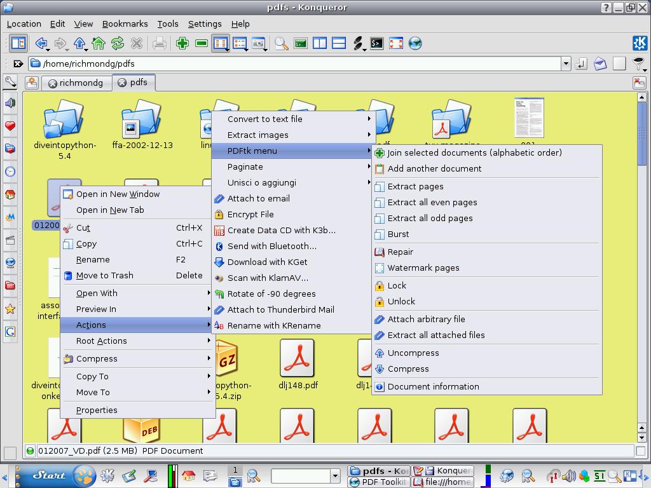The image size is (651, 488).
Task: Open the location bar history dropdown
Action: pyautogui.click(x=565, y=64)
